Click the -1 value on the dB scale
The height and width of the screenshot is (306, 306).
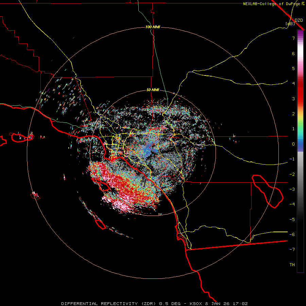(x=292, y=159)
